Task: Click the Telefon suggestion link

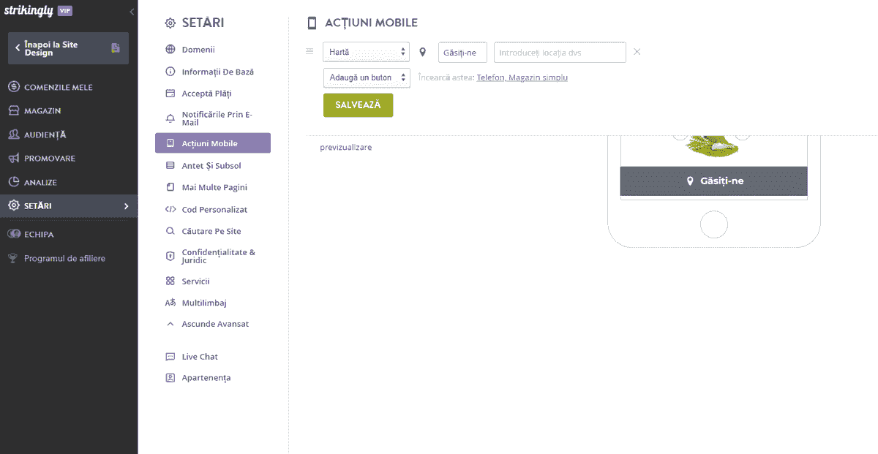Action: (490, 77)
